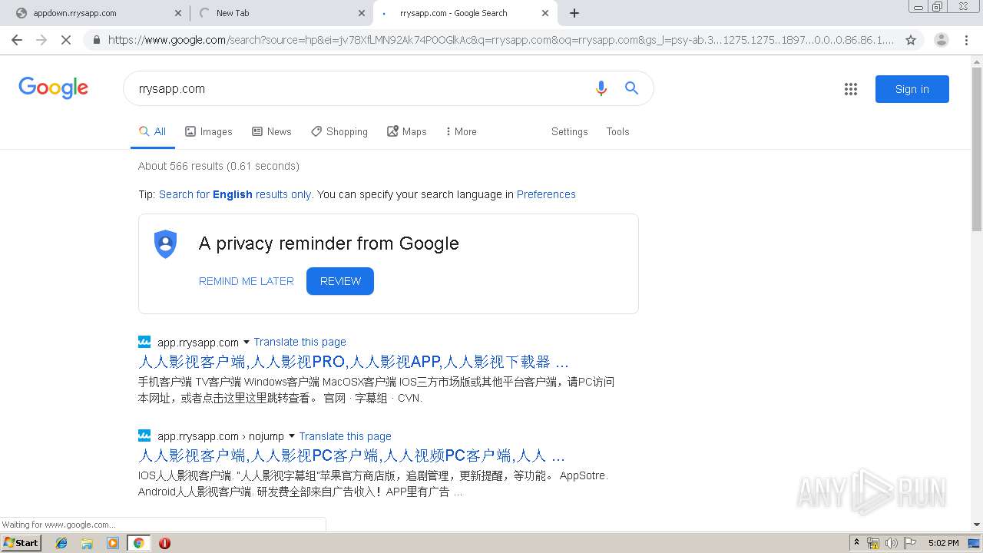The width and height of the screenshot is (983, 553).
Task: Go to Google logo homepage
Action: pos(54,88)
